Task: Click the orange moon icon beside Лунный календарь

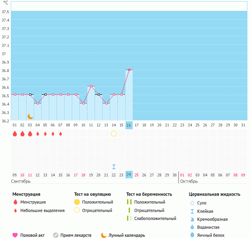Action: click(x=104, y=235)
